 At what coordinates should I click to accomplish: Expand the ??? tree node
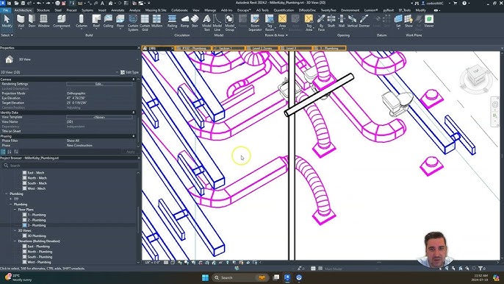pos(10,199)
